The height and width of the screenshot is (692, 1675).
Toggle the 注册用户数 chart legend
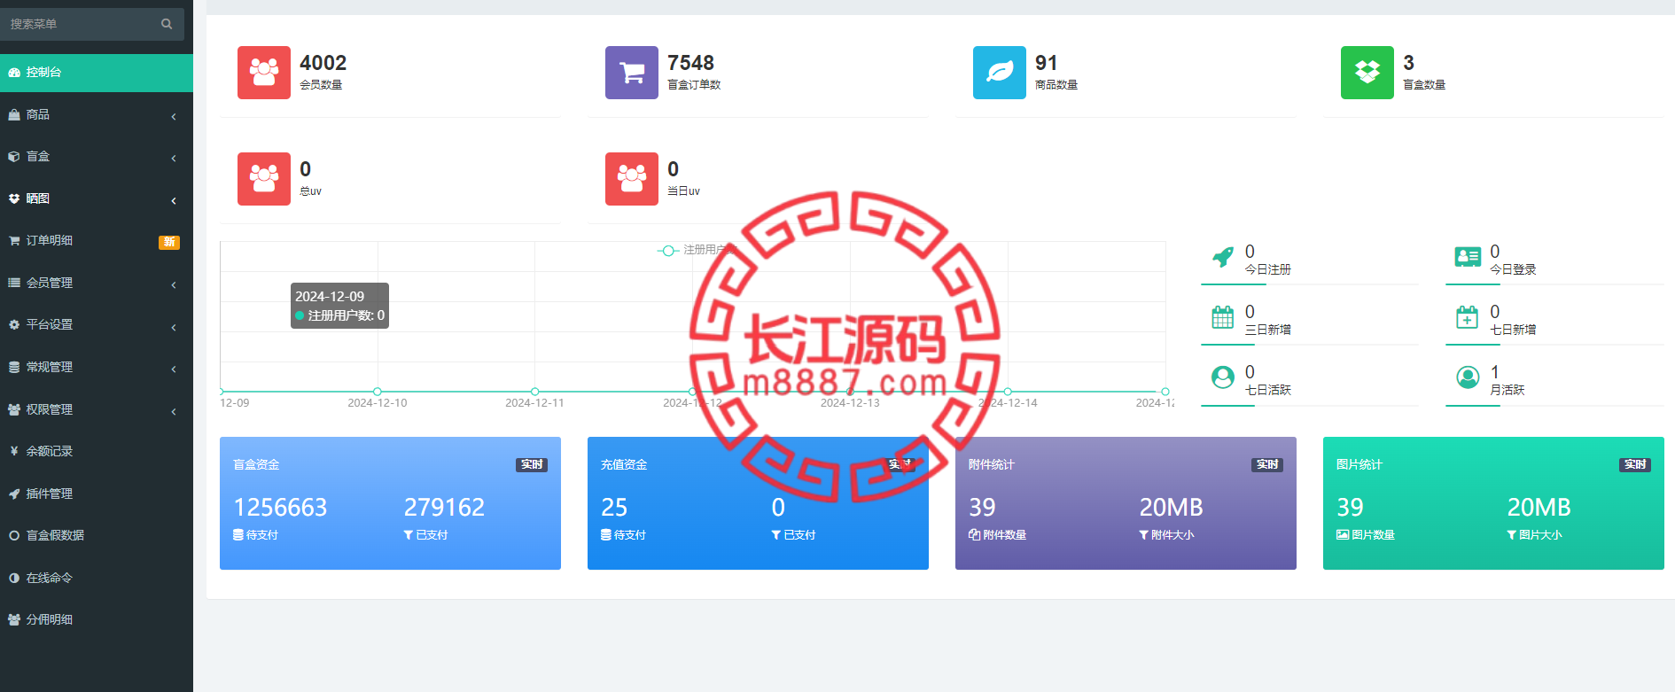[697, 251]
